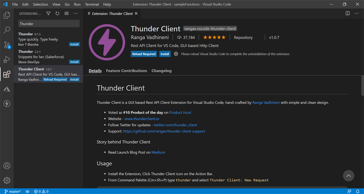The image size is (364, 194).
Task: Switch to the Feature Contributions tab
Action: [127, 71]
